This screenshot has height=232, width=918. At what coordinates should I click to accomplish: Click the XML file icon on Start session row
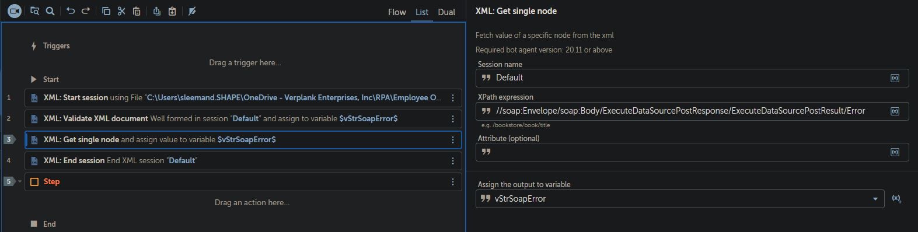pyautogui.click(x=34, y=98)
